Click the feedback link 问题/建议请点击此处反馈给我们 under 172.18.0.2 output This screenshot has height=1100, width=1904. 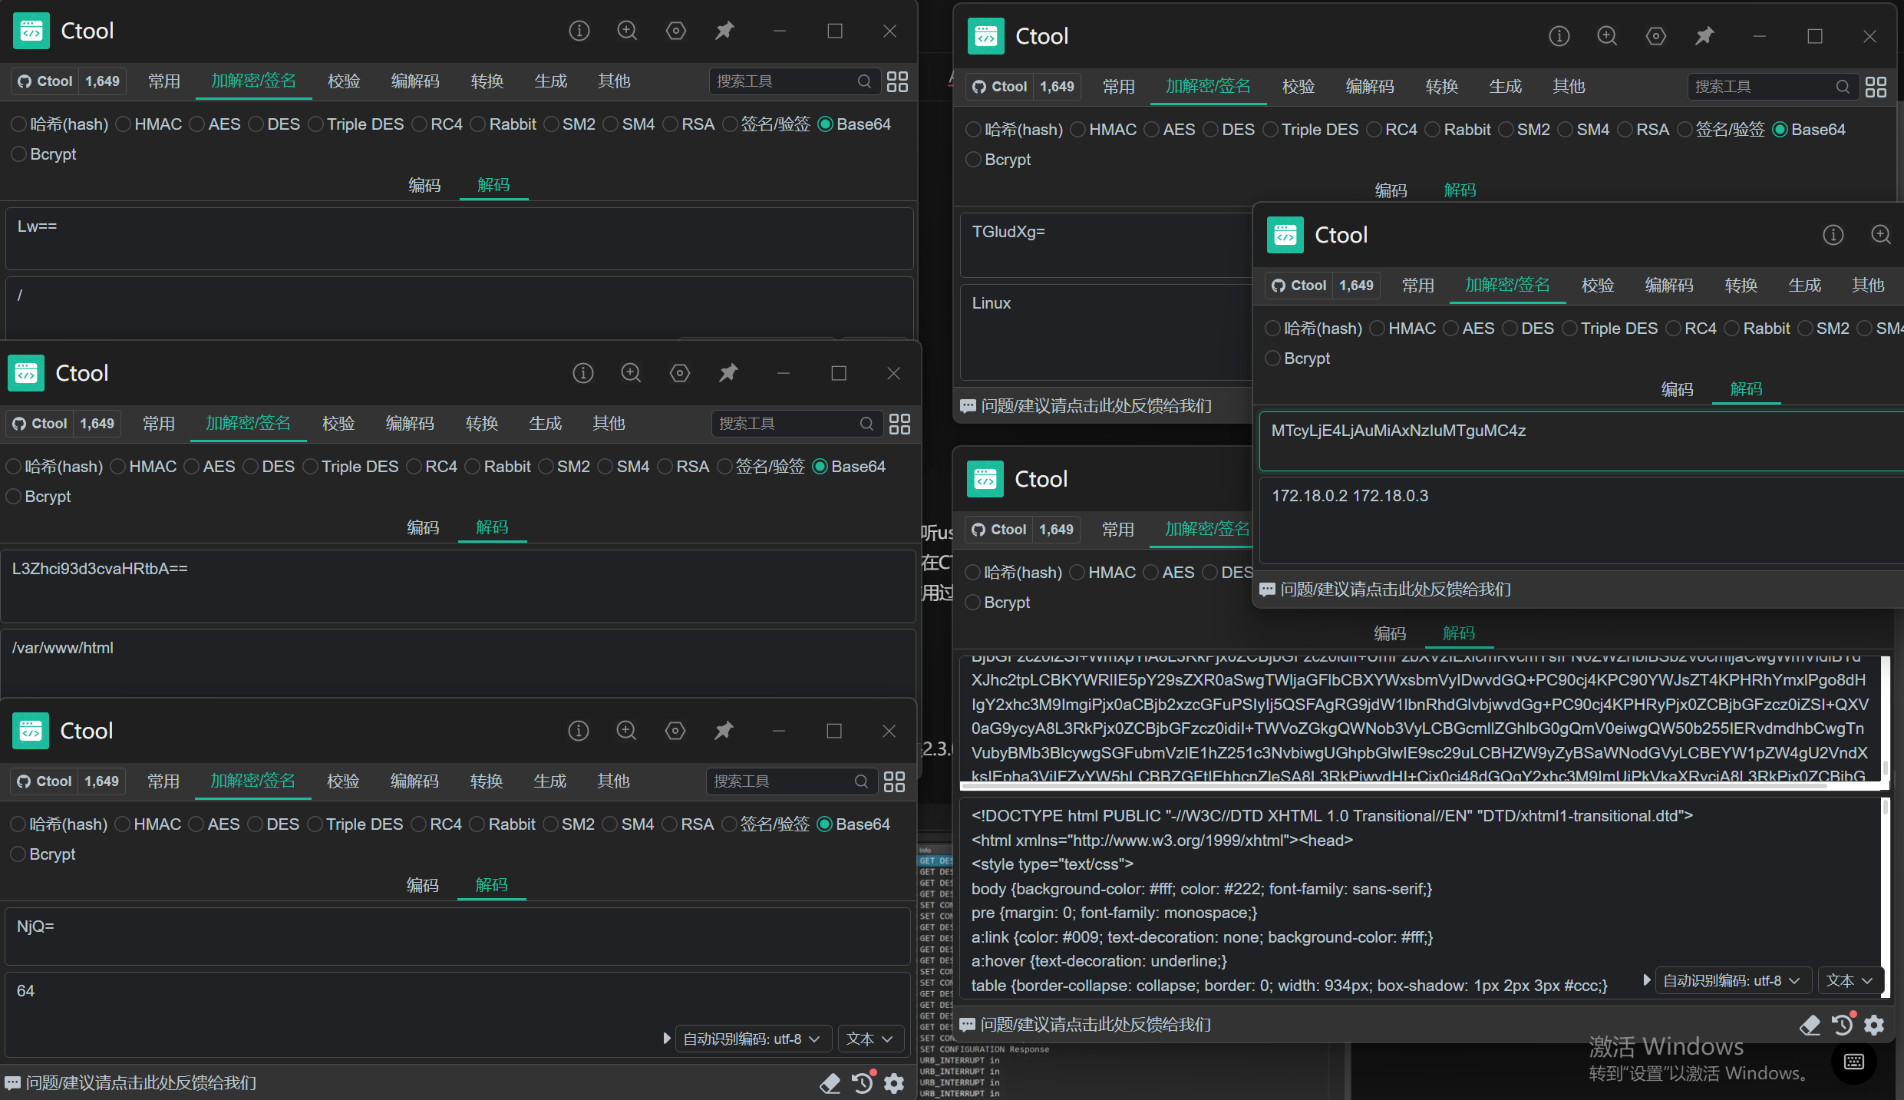point(1395,589)
